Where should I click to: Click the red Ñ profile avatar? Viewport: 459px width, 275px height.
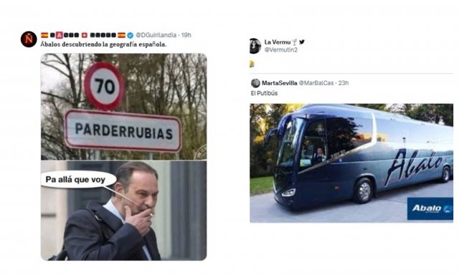(x=29, y=39)
